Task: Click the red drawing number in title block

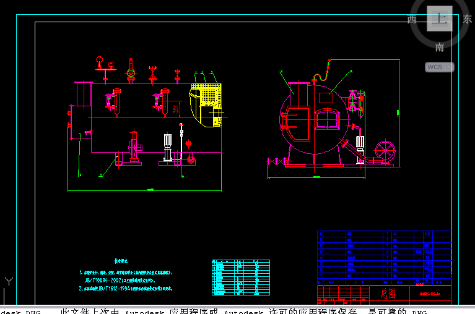Action: (x=429, y=294)
